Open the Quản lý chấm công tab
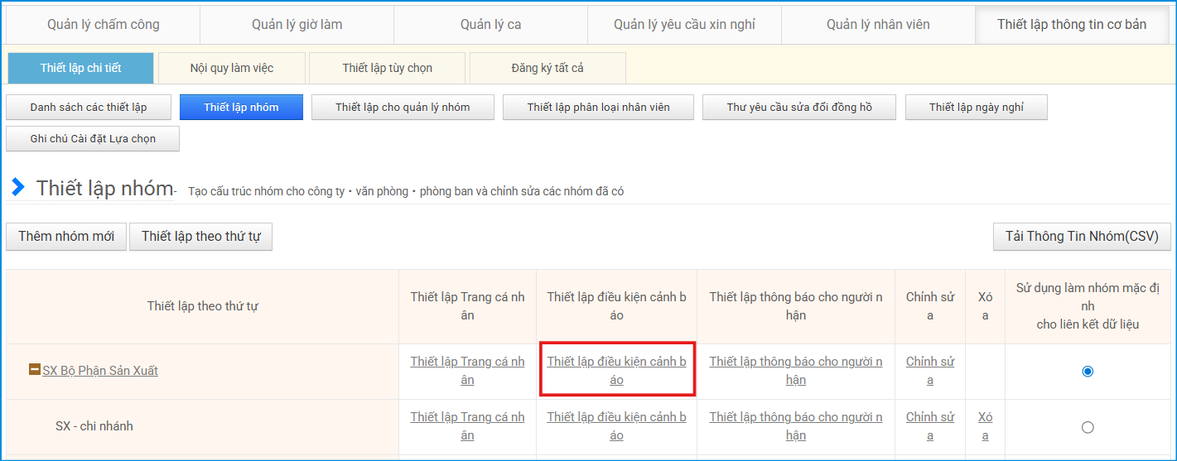The height and width of the screenshot is (461, 1177). coord(103,24)
